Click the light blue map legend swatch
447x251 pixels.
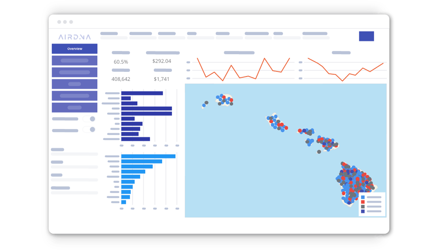pos(363,197)
